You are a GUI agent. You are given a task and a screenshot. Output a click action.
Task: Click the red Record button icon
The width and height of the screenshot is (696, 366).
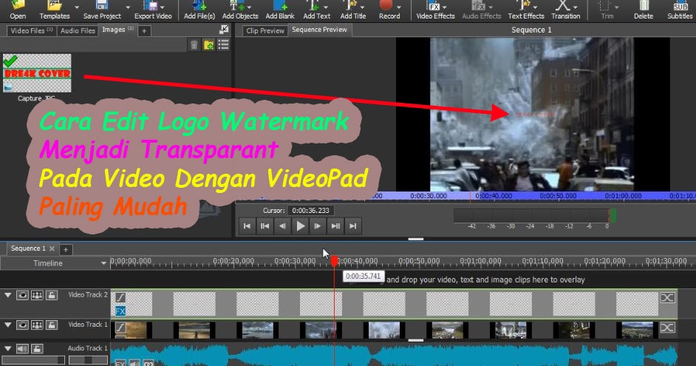click(x=386, y=5)
